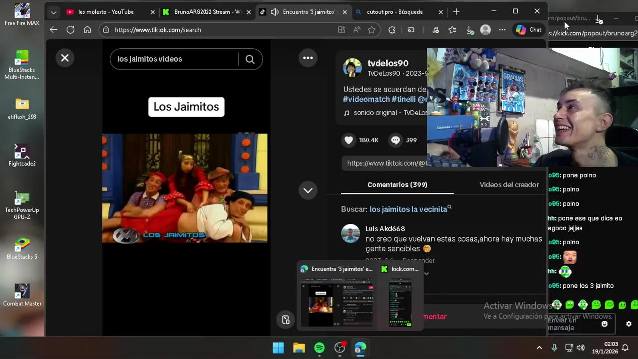Select the kick.com window preview
This screenshot has width=638, height=359.
point(400,296)
